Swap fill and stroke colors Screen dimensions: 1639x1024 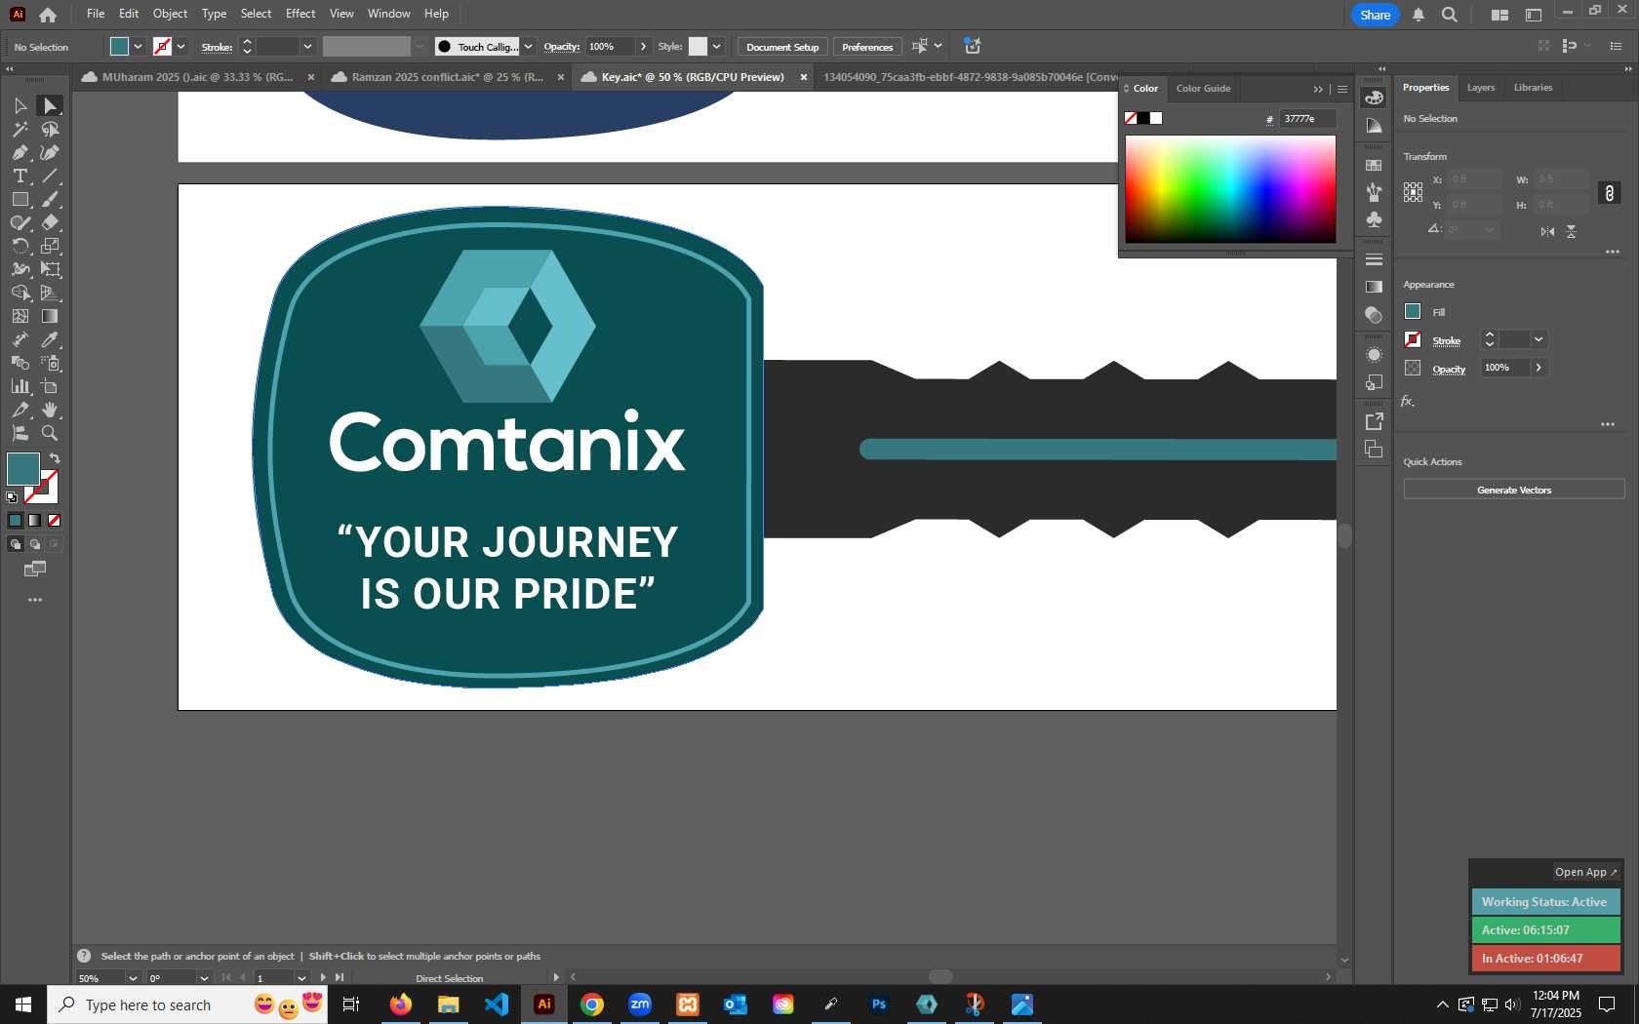(x=55, y=458)
